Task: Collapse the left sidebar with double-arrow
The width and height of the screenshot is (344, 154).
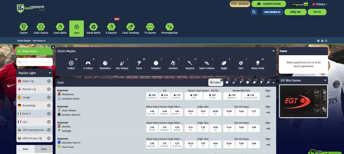Action: tap(53, 48)
